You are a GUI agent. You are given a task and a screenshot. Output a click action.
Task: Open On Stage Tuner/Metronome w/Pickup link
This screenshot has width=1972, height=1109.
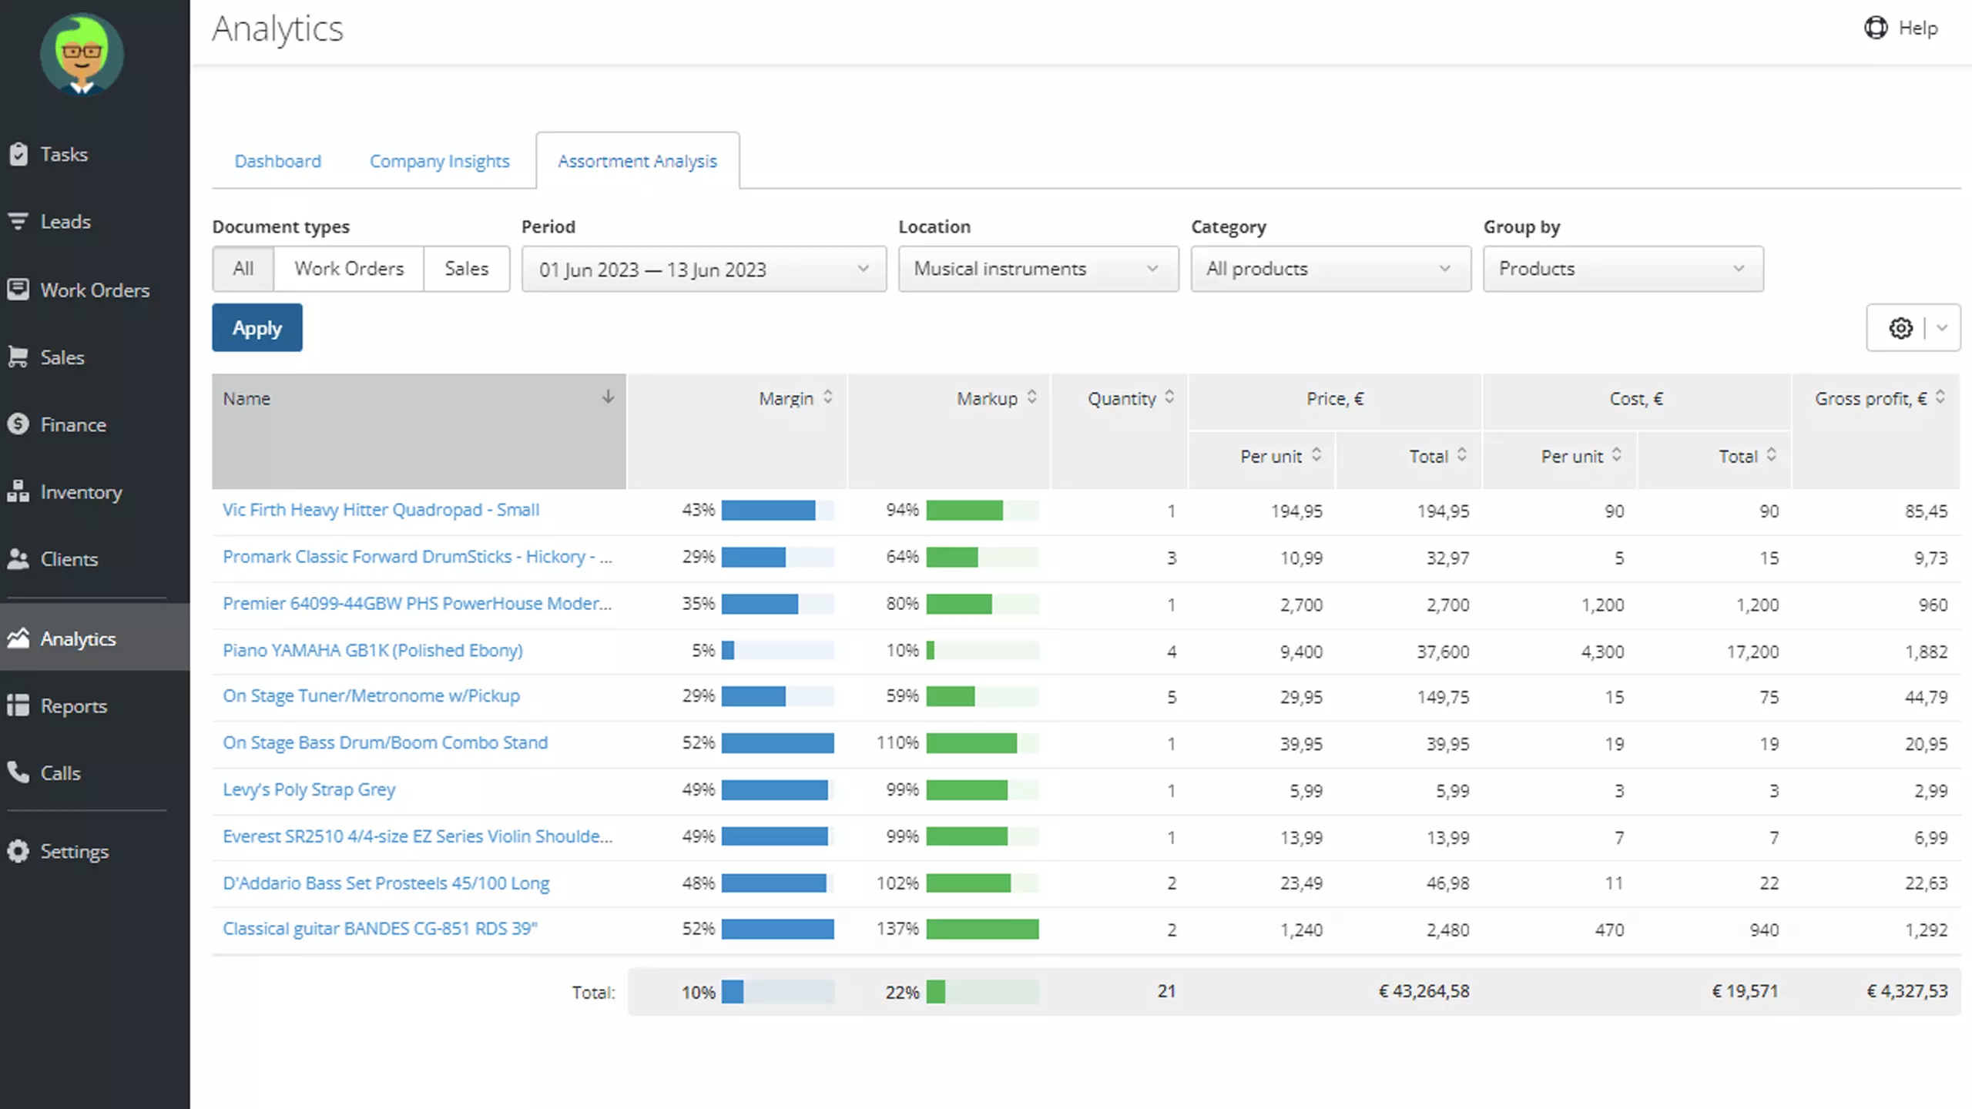pos(371,696)
